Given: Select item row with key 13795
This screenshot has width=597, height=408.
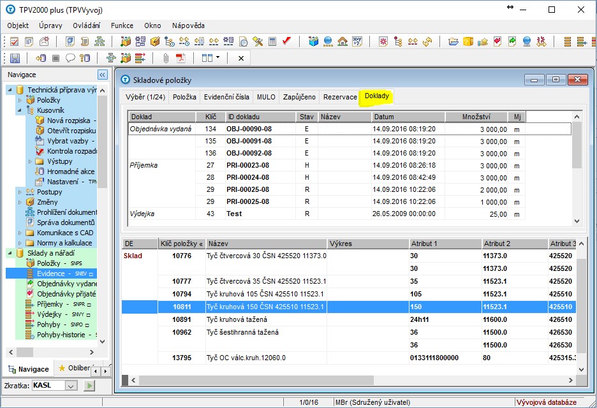Looking at the screenshot, I should [349, 358].
